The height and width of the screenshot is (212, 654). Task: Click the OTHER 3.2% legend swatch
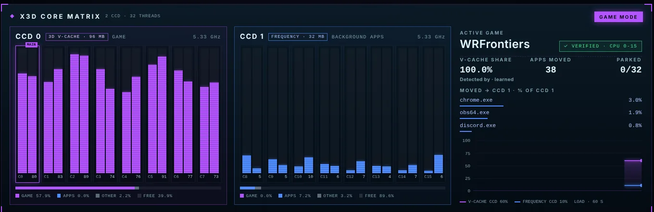click(x=319, y=196)
